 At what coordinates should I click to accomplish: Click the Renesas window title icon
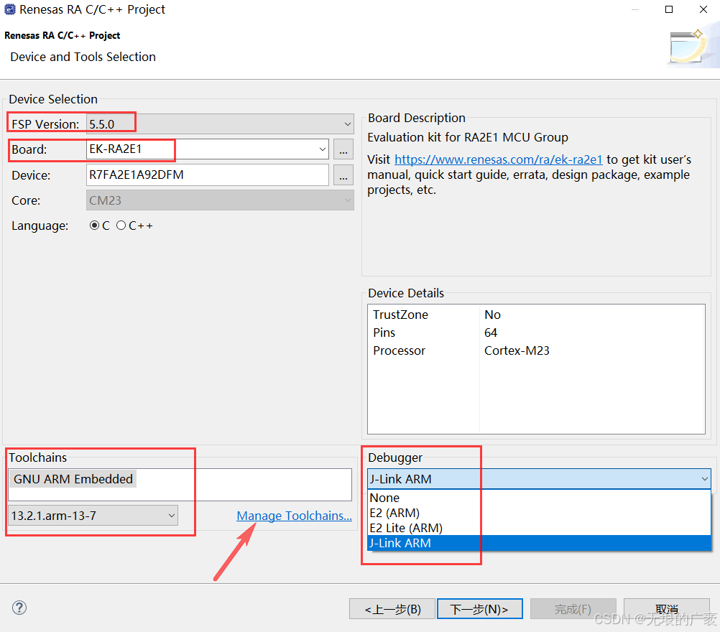point(9,9)
